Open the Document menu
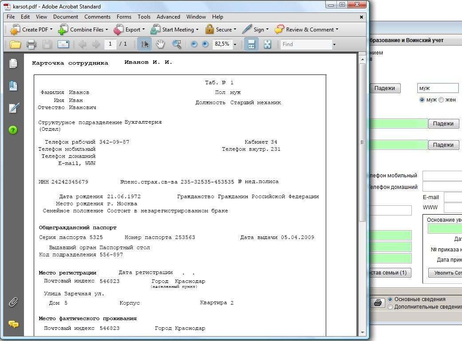 pyautogui.click(x=66, y=17)
